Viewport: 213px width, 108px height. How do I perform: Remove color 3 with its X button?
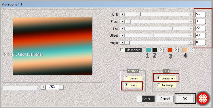[176, 50]
